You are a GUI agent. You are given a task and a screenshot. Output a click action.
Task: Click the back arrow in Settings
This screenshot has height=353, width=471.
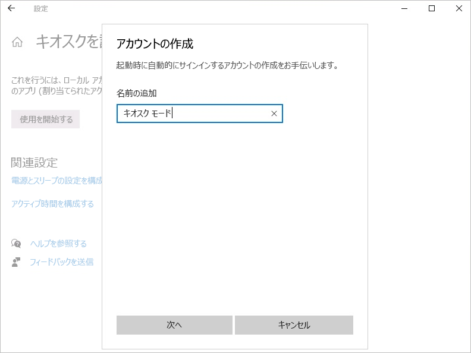coord(11,8)
